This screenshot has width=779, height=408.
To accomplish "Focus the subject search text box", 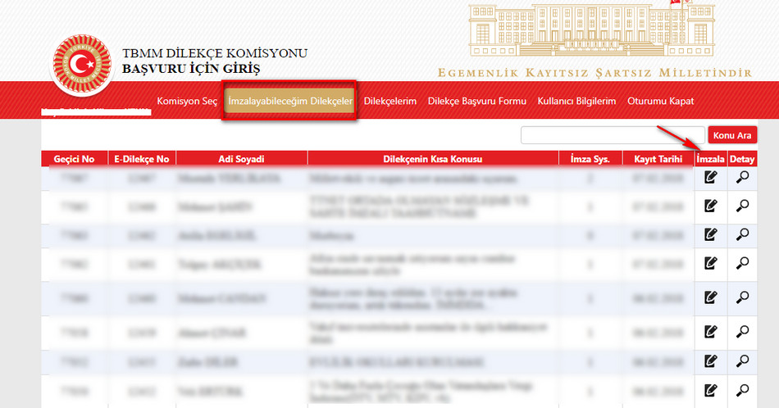I will coord(613,135).
